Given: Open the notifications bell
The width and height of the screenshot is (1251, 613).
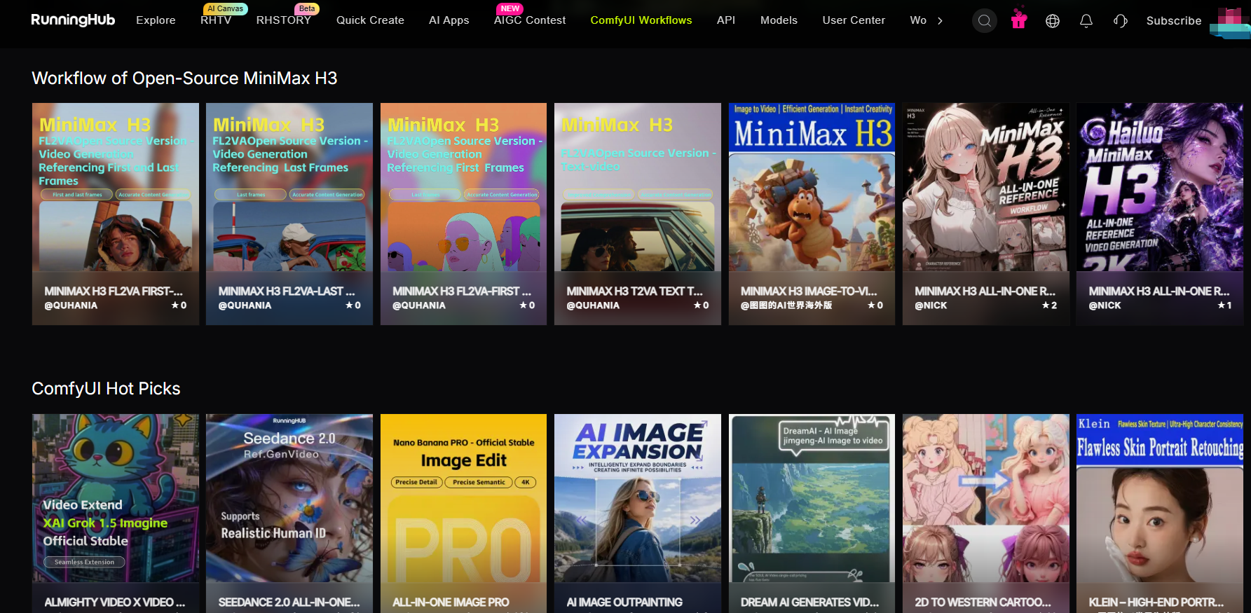Looking at the screenshot, I should (x=1086, y=21).
